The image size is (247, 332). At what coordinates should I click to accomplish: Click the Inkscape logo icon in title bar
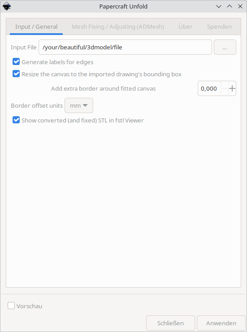(7, 6)
